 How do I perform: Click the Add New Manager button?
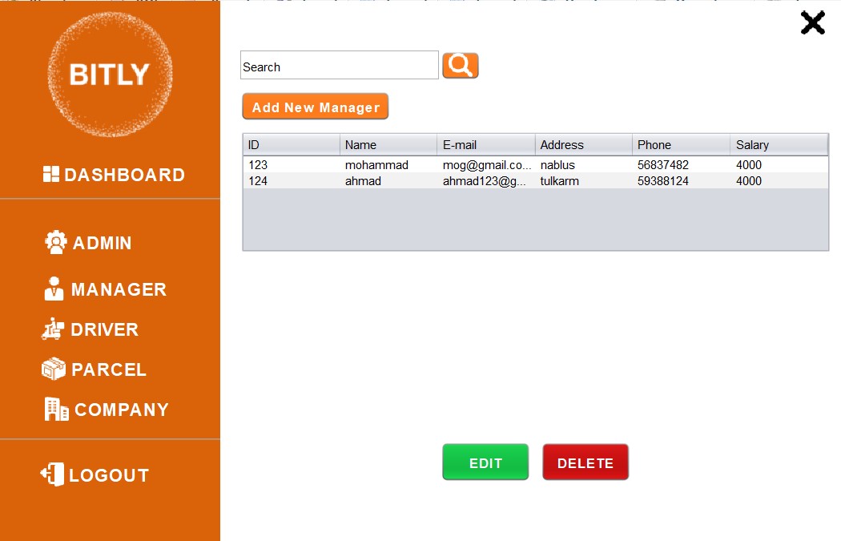[x=316, y=107]
